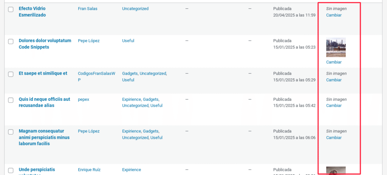
Task: Open the Useful category of Dolores post
Action: pyautogui.click(x=128, y=41)
